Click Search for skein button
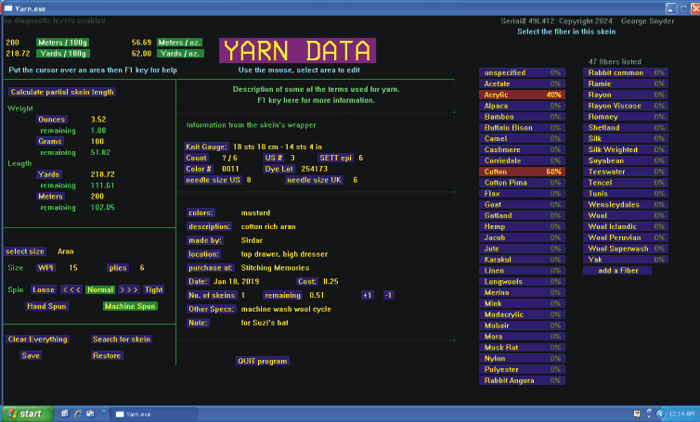Viewport: 700px width, 422px height. point(122,339)
